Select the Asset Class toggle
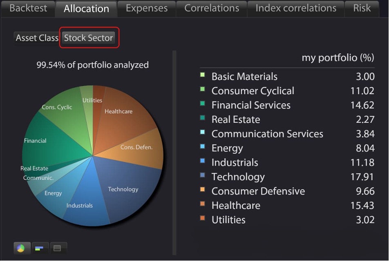389x261 pixels. point(37,38)
